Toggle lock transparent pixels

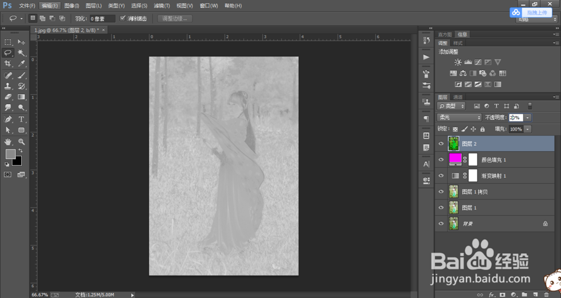(x=455, y=129)
